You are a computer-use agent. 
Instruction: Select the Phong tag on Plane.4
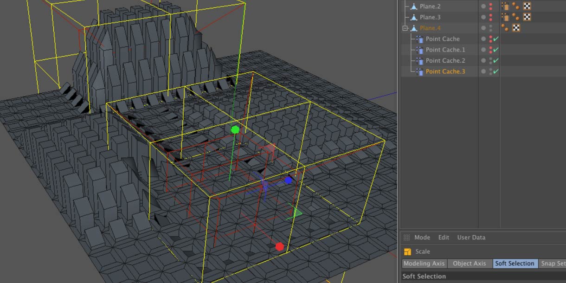click(505, 28)
